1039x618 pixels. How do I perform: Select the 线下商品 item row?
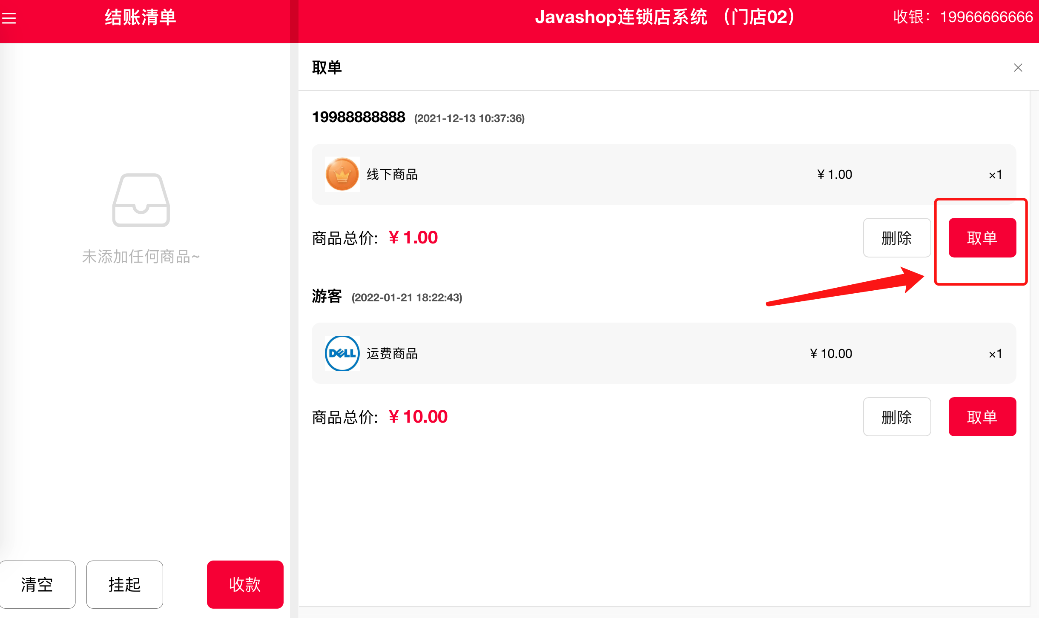(x=664, y=175)
